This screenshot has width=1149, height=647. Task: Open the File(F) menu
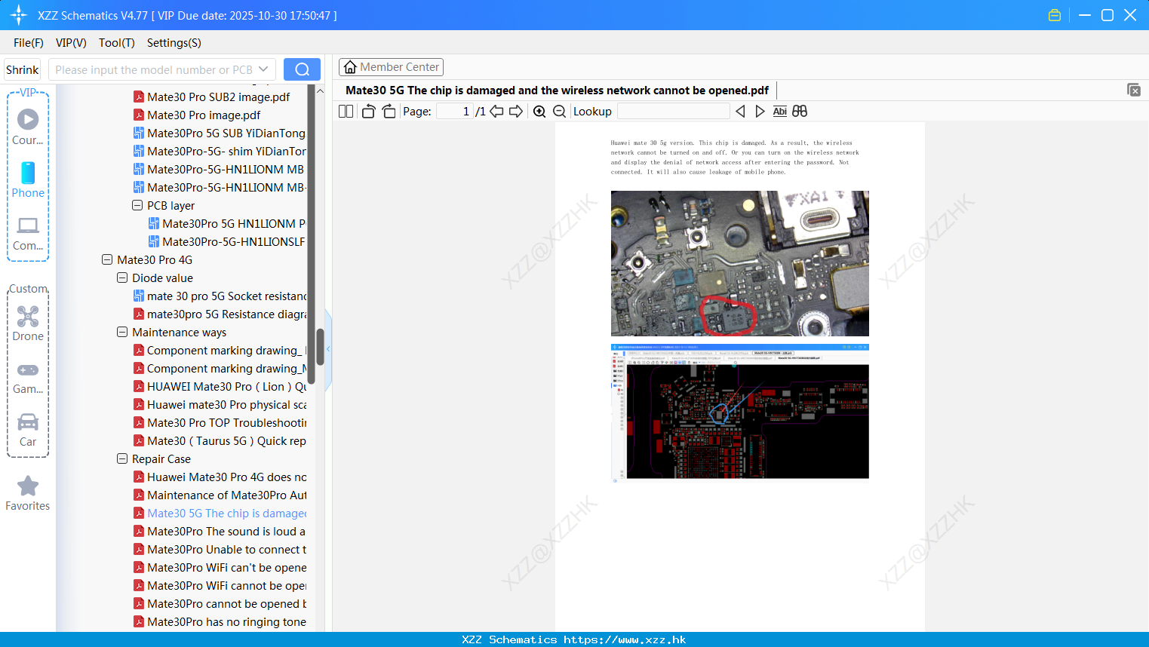[x=29, y=43]
